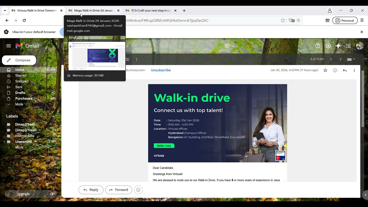368x207 pixels.
Task: Open the Gmail main menu hamburger icon
Action: [x=9, y=46]
